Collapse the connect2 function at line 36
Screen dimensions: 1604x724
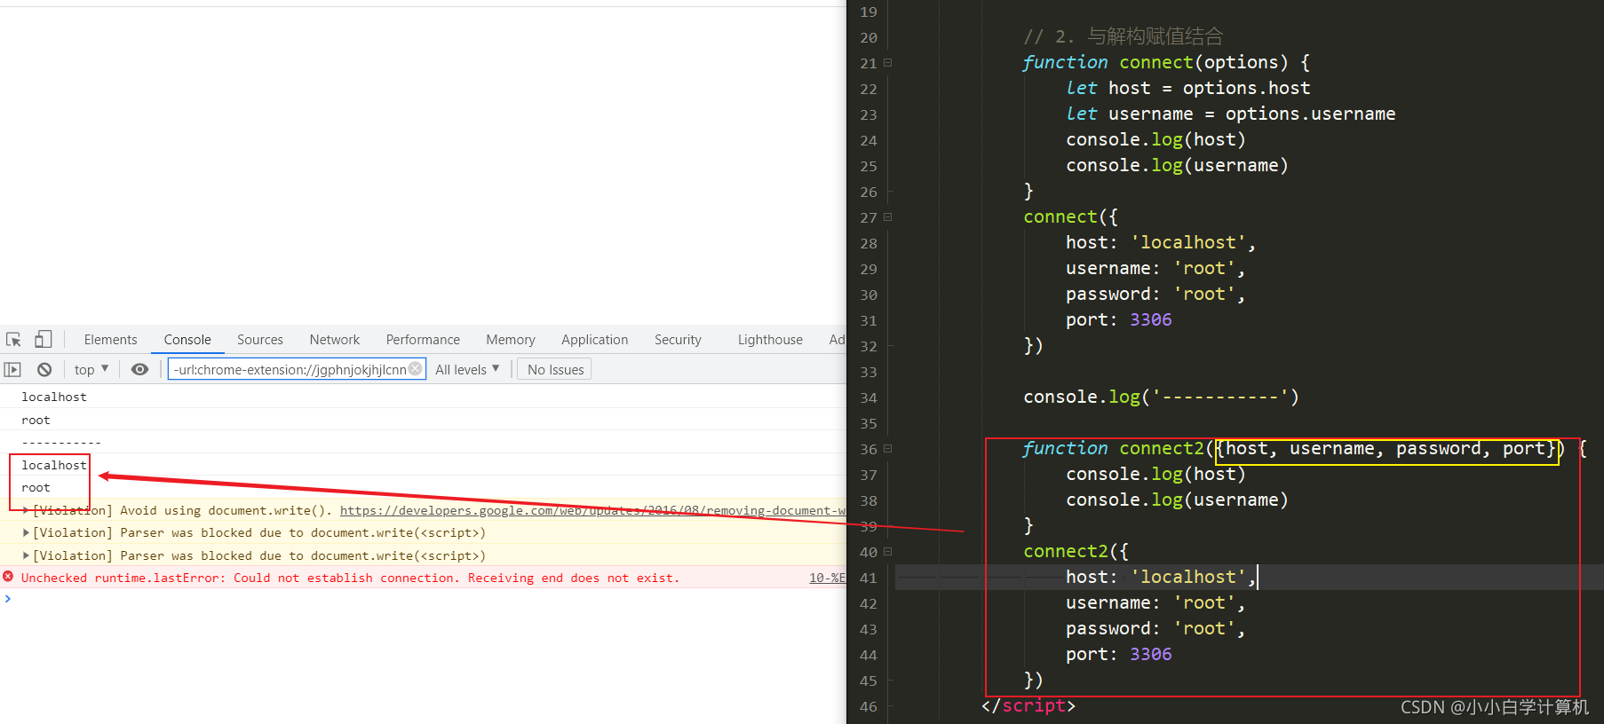tap(887, 449)
